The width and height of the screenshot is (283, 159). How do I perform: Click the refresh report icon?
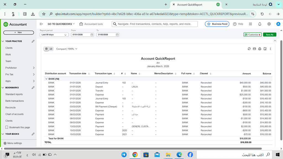249,49
